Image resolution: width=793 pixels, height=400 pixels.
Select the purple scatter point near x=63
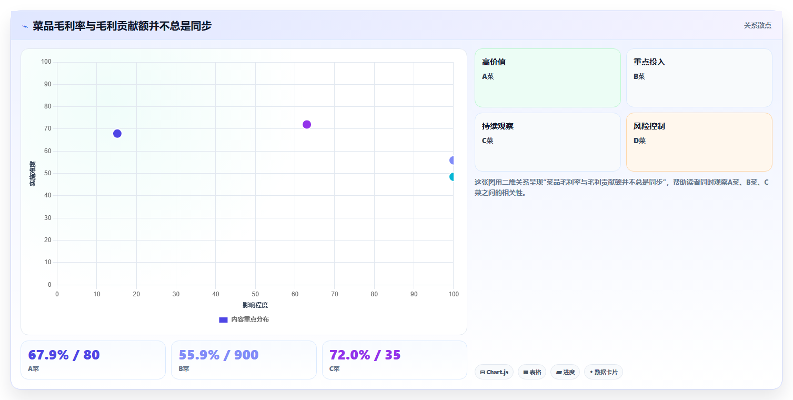coord(307,125)
